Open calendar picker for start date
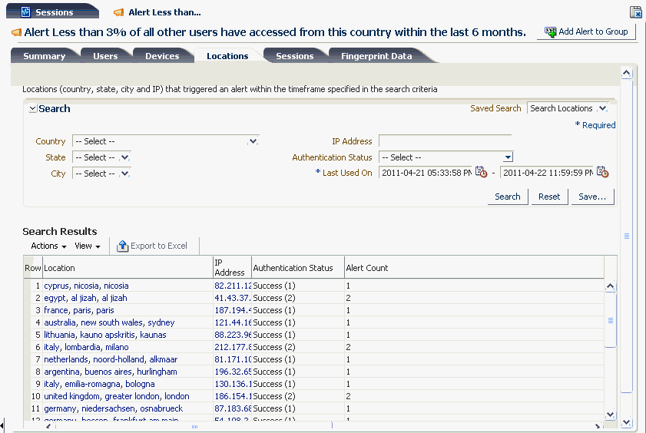Image resolution: width=646 pixels, height=433 pixels. pyautogui.click(x=481, y=172)
